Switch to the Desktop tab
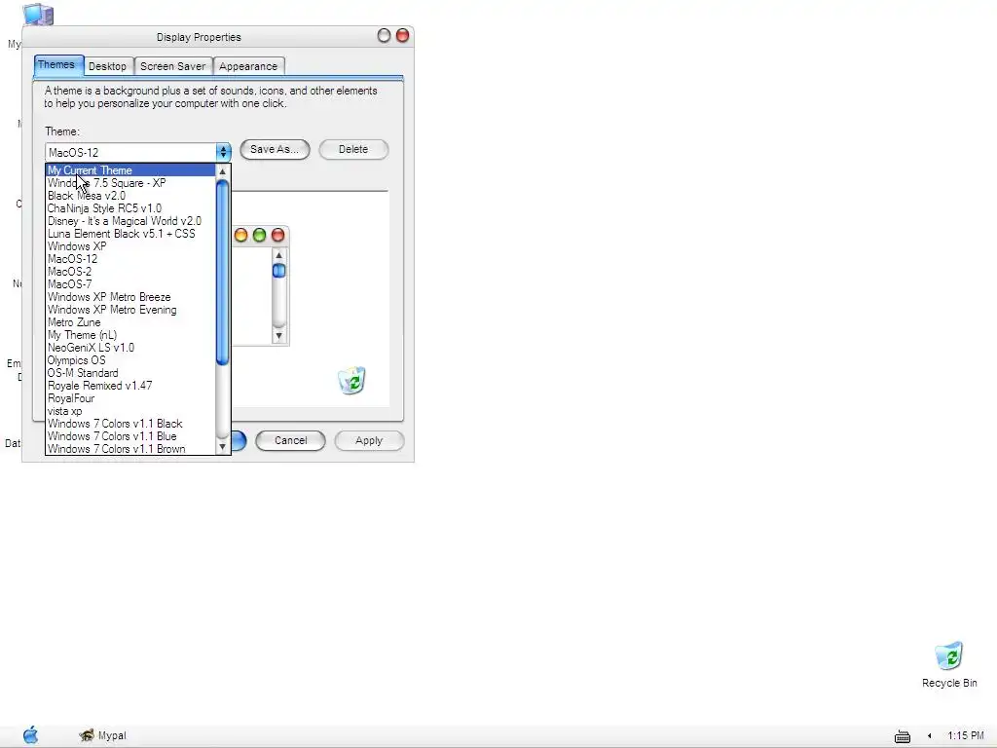997x748 pixels. point(107,66)
